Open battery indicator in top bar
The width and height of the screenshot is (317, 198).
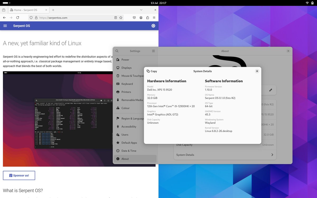point(313,3)
